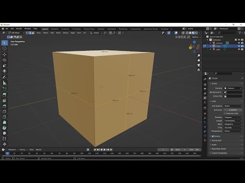Open the Options button in viewport
245x183 pixels.
click(x=196, y=37)
